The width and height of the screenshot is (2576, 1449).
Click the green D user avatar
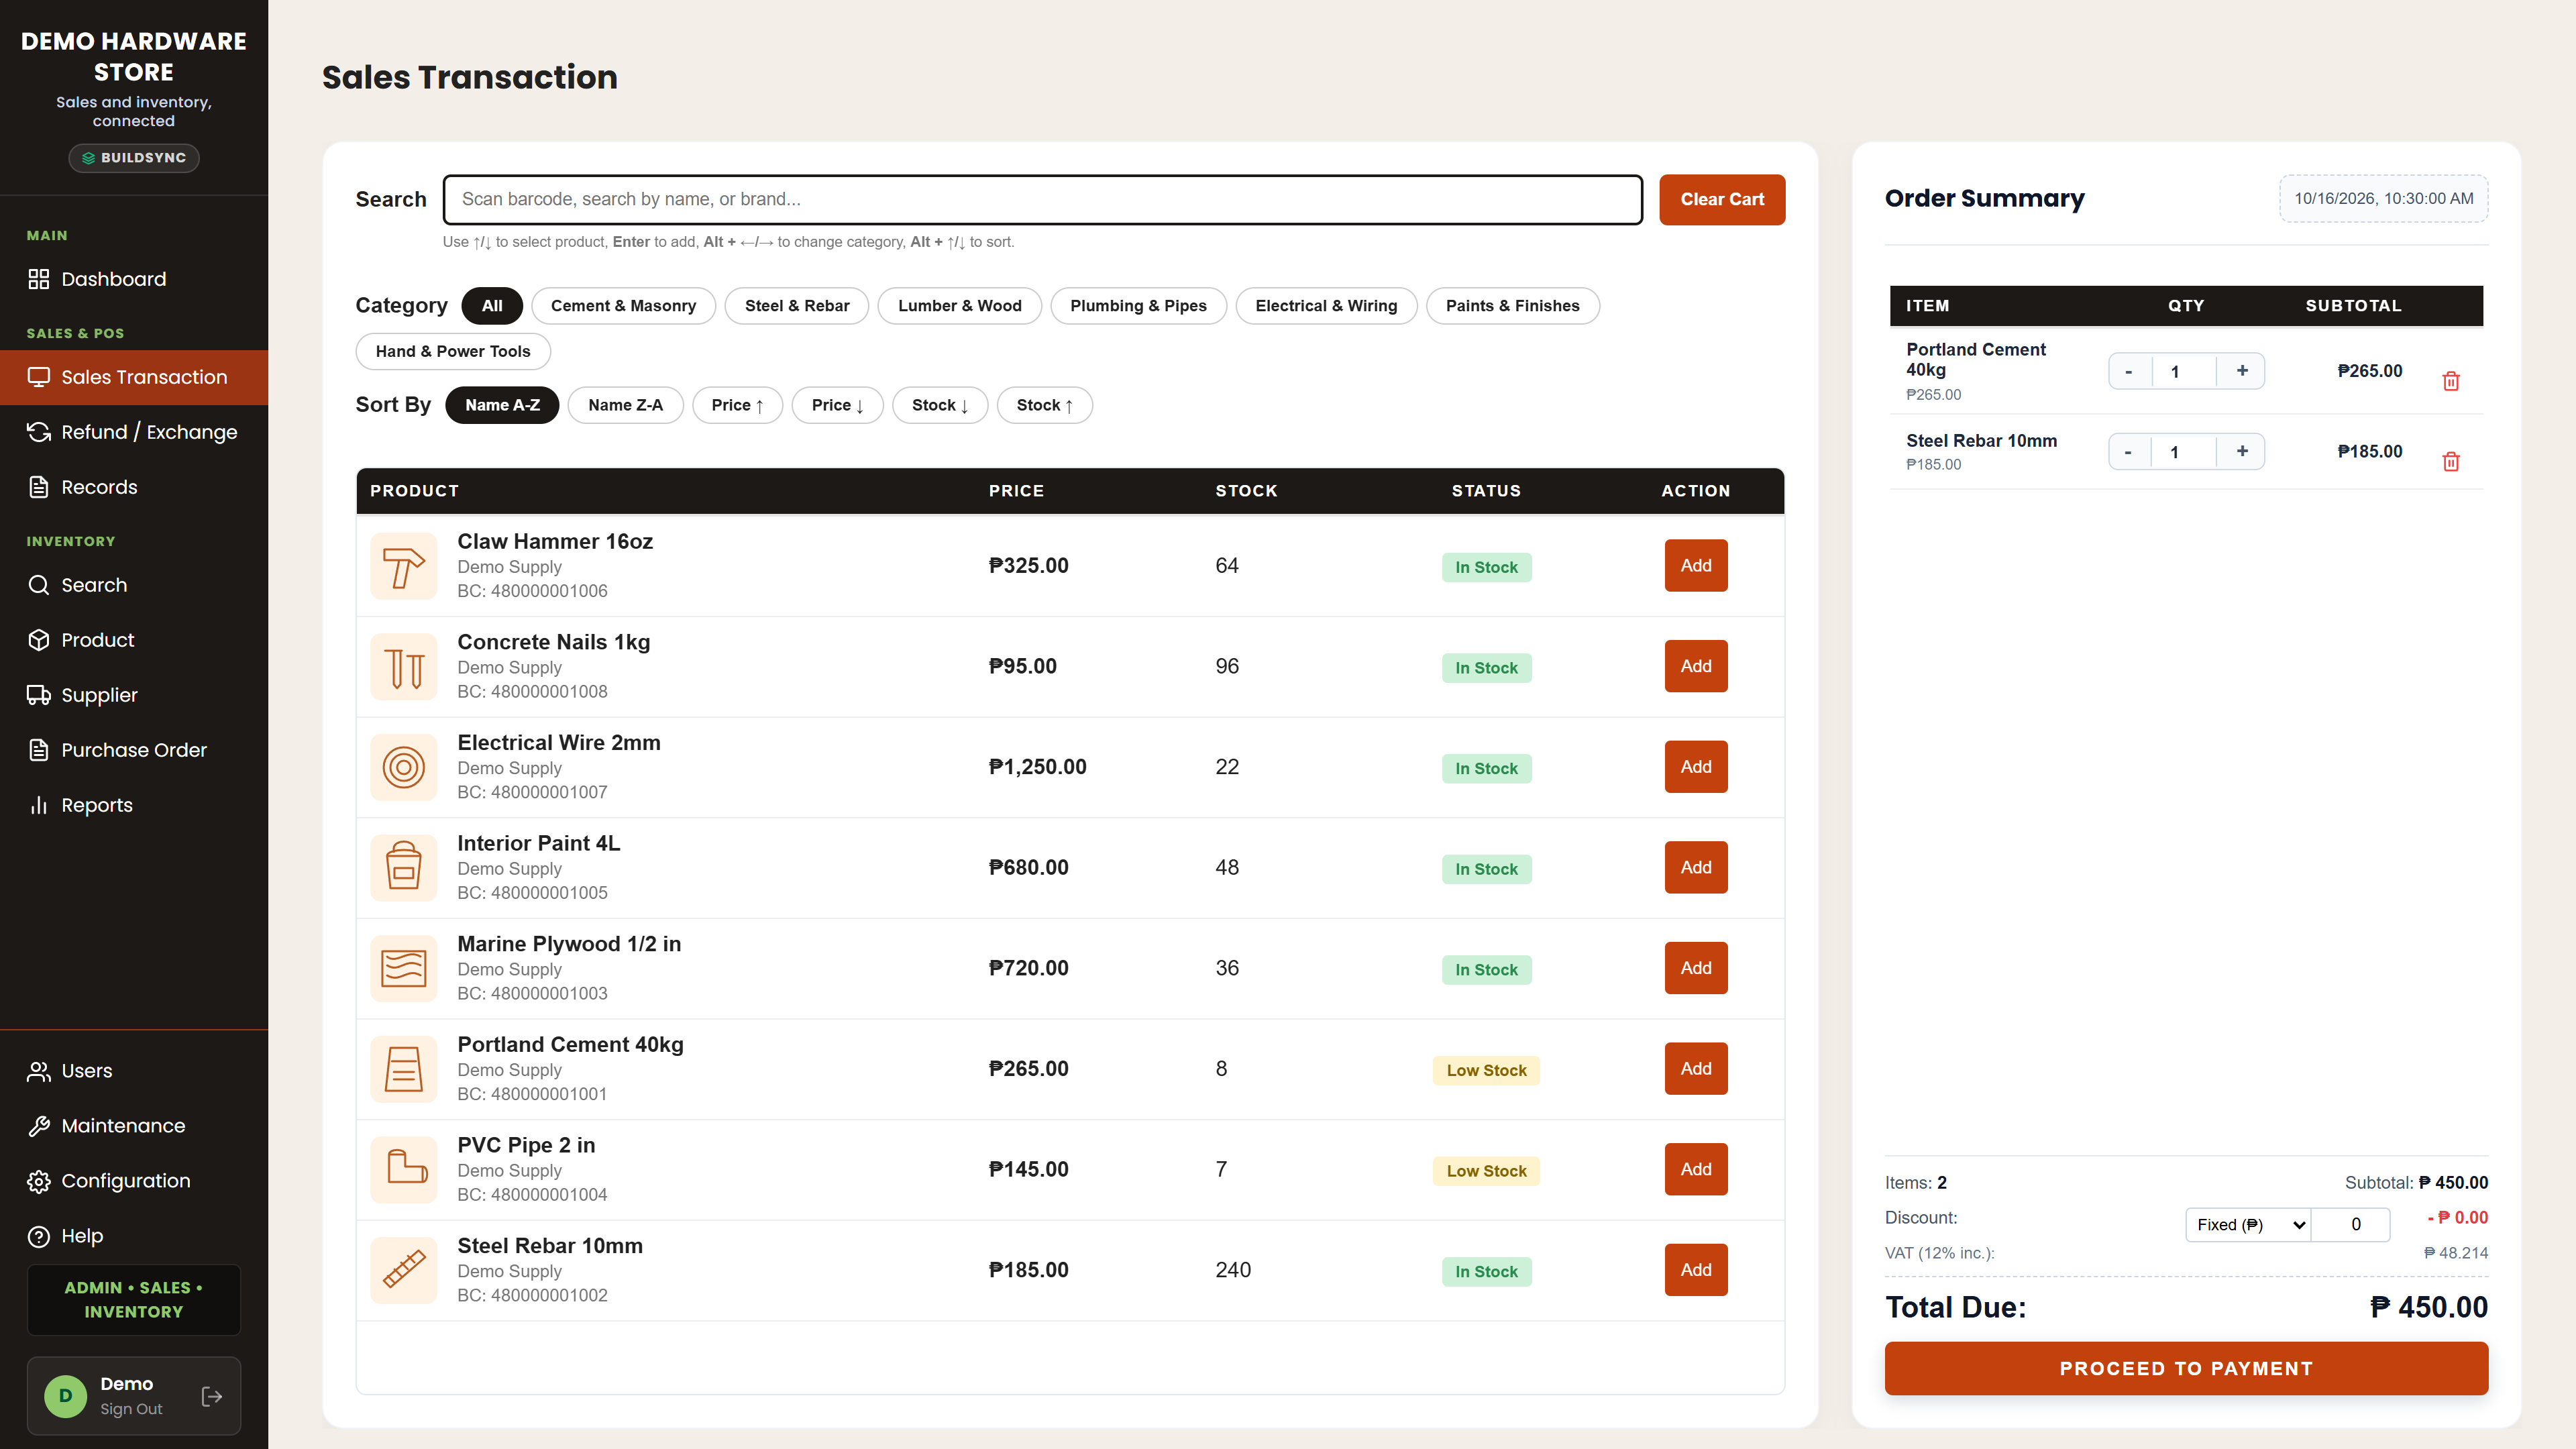tap(66, 1396)
